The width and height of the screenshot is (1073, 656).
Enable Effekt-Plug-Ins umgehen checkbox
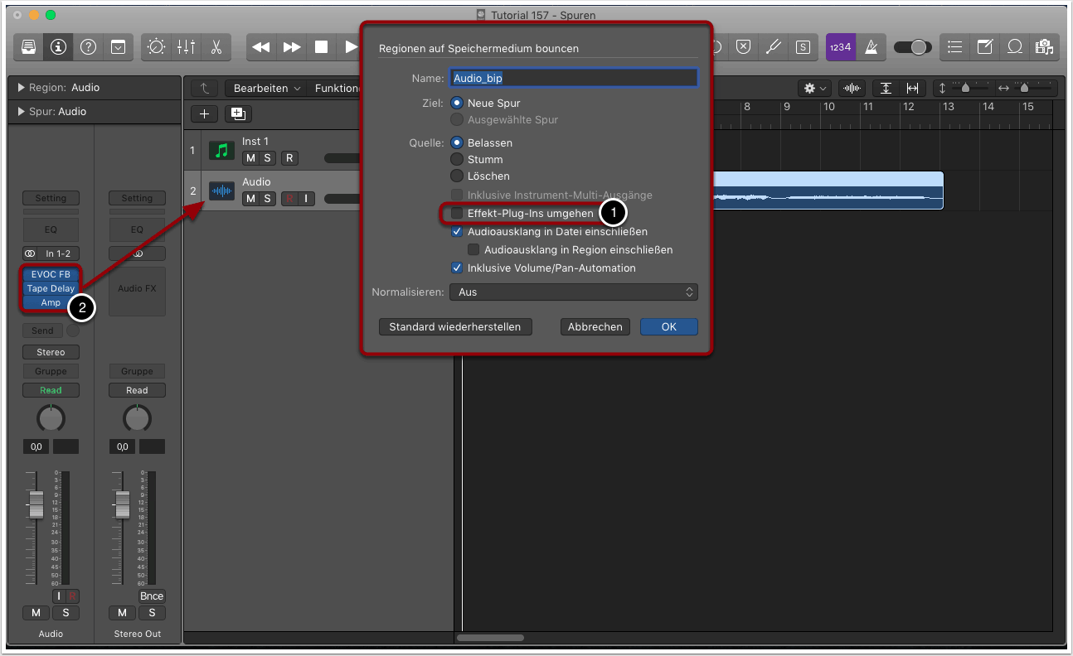457,214
